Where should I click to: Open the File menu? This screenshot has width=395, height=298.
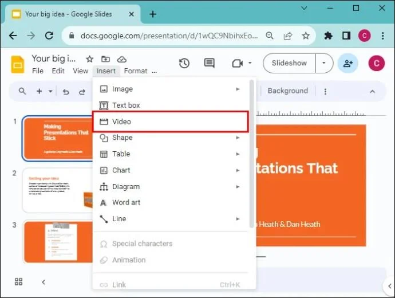38,71
